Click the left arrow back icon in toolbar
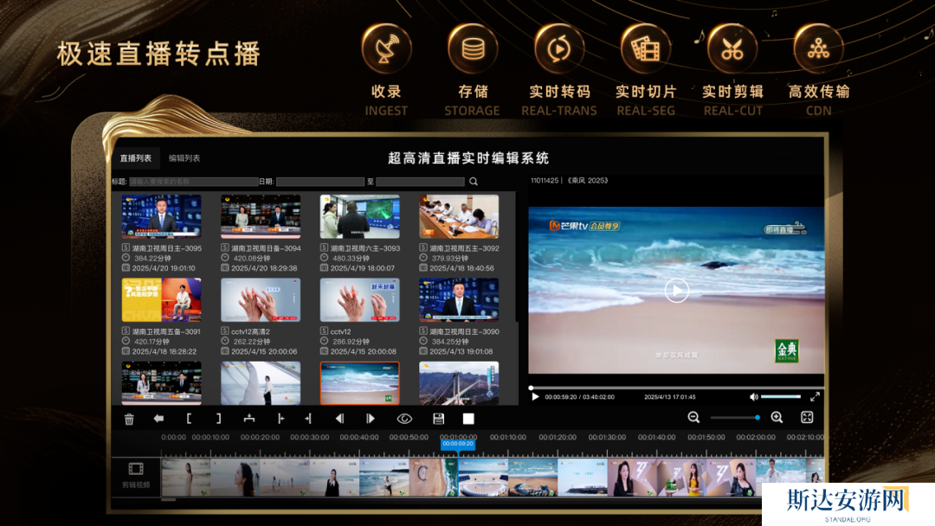935x526 pixels. point(159,419)
